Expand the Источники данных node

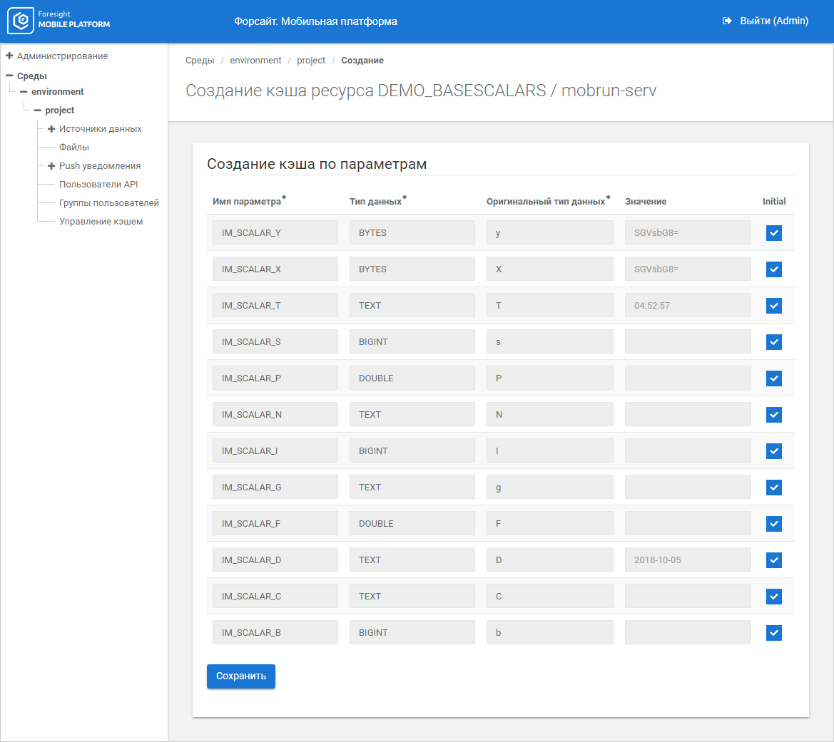(51, 129)
